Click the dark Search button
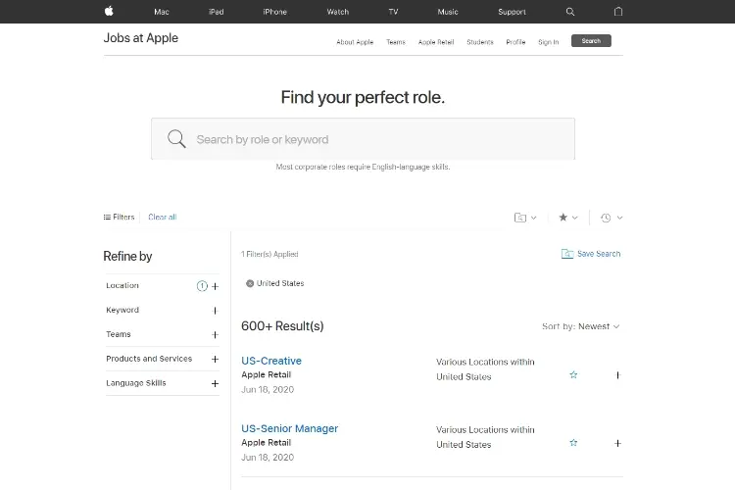Image resolution: width=735 pixels, height=490 pixels. click(x=591, y=41)
